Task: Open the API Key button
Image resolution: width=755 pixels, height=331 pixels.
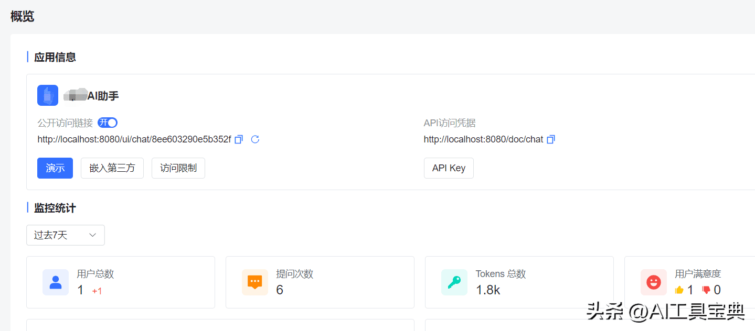Action: coord(449,168)
